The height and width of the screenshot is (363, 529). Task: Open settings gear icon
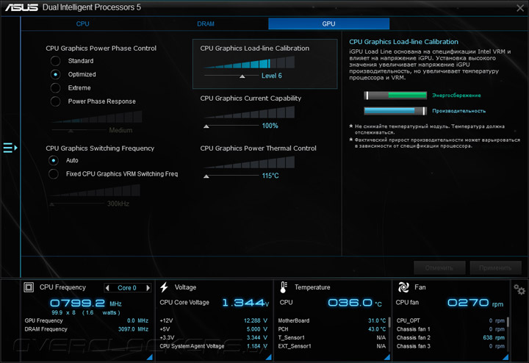(519, 290)
